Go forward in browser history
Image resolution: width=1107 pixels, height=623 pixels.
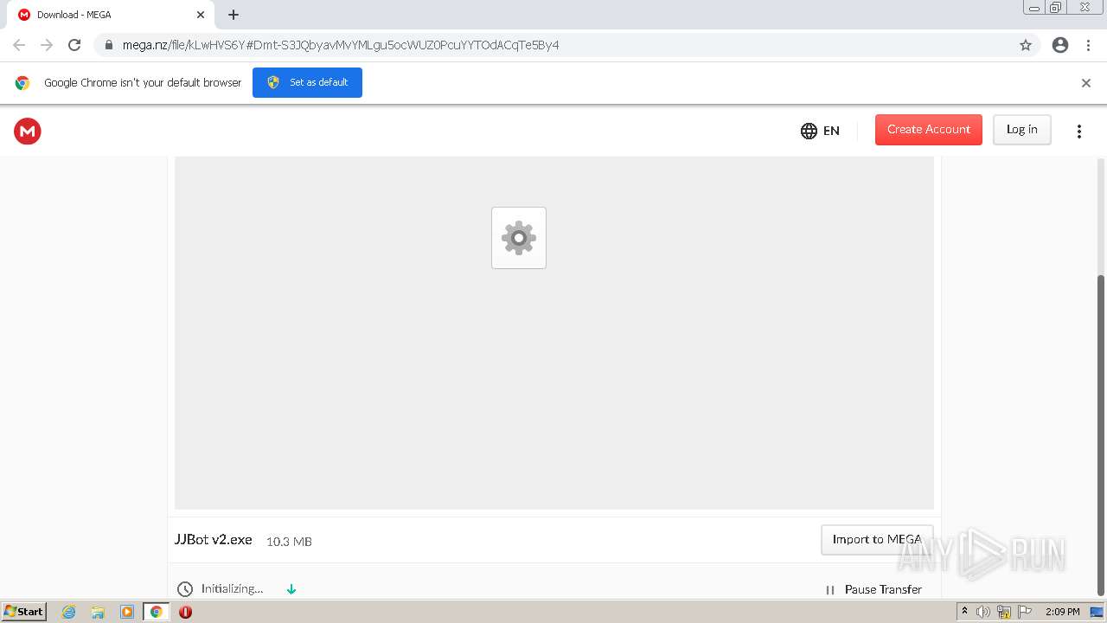coord(47,45)
